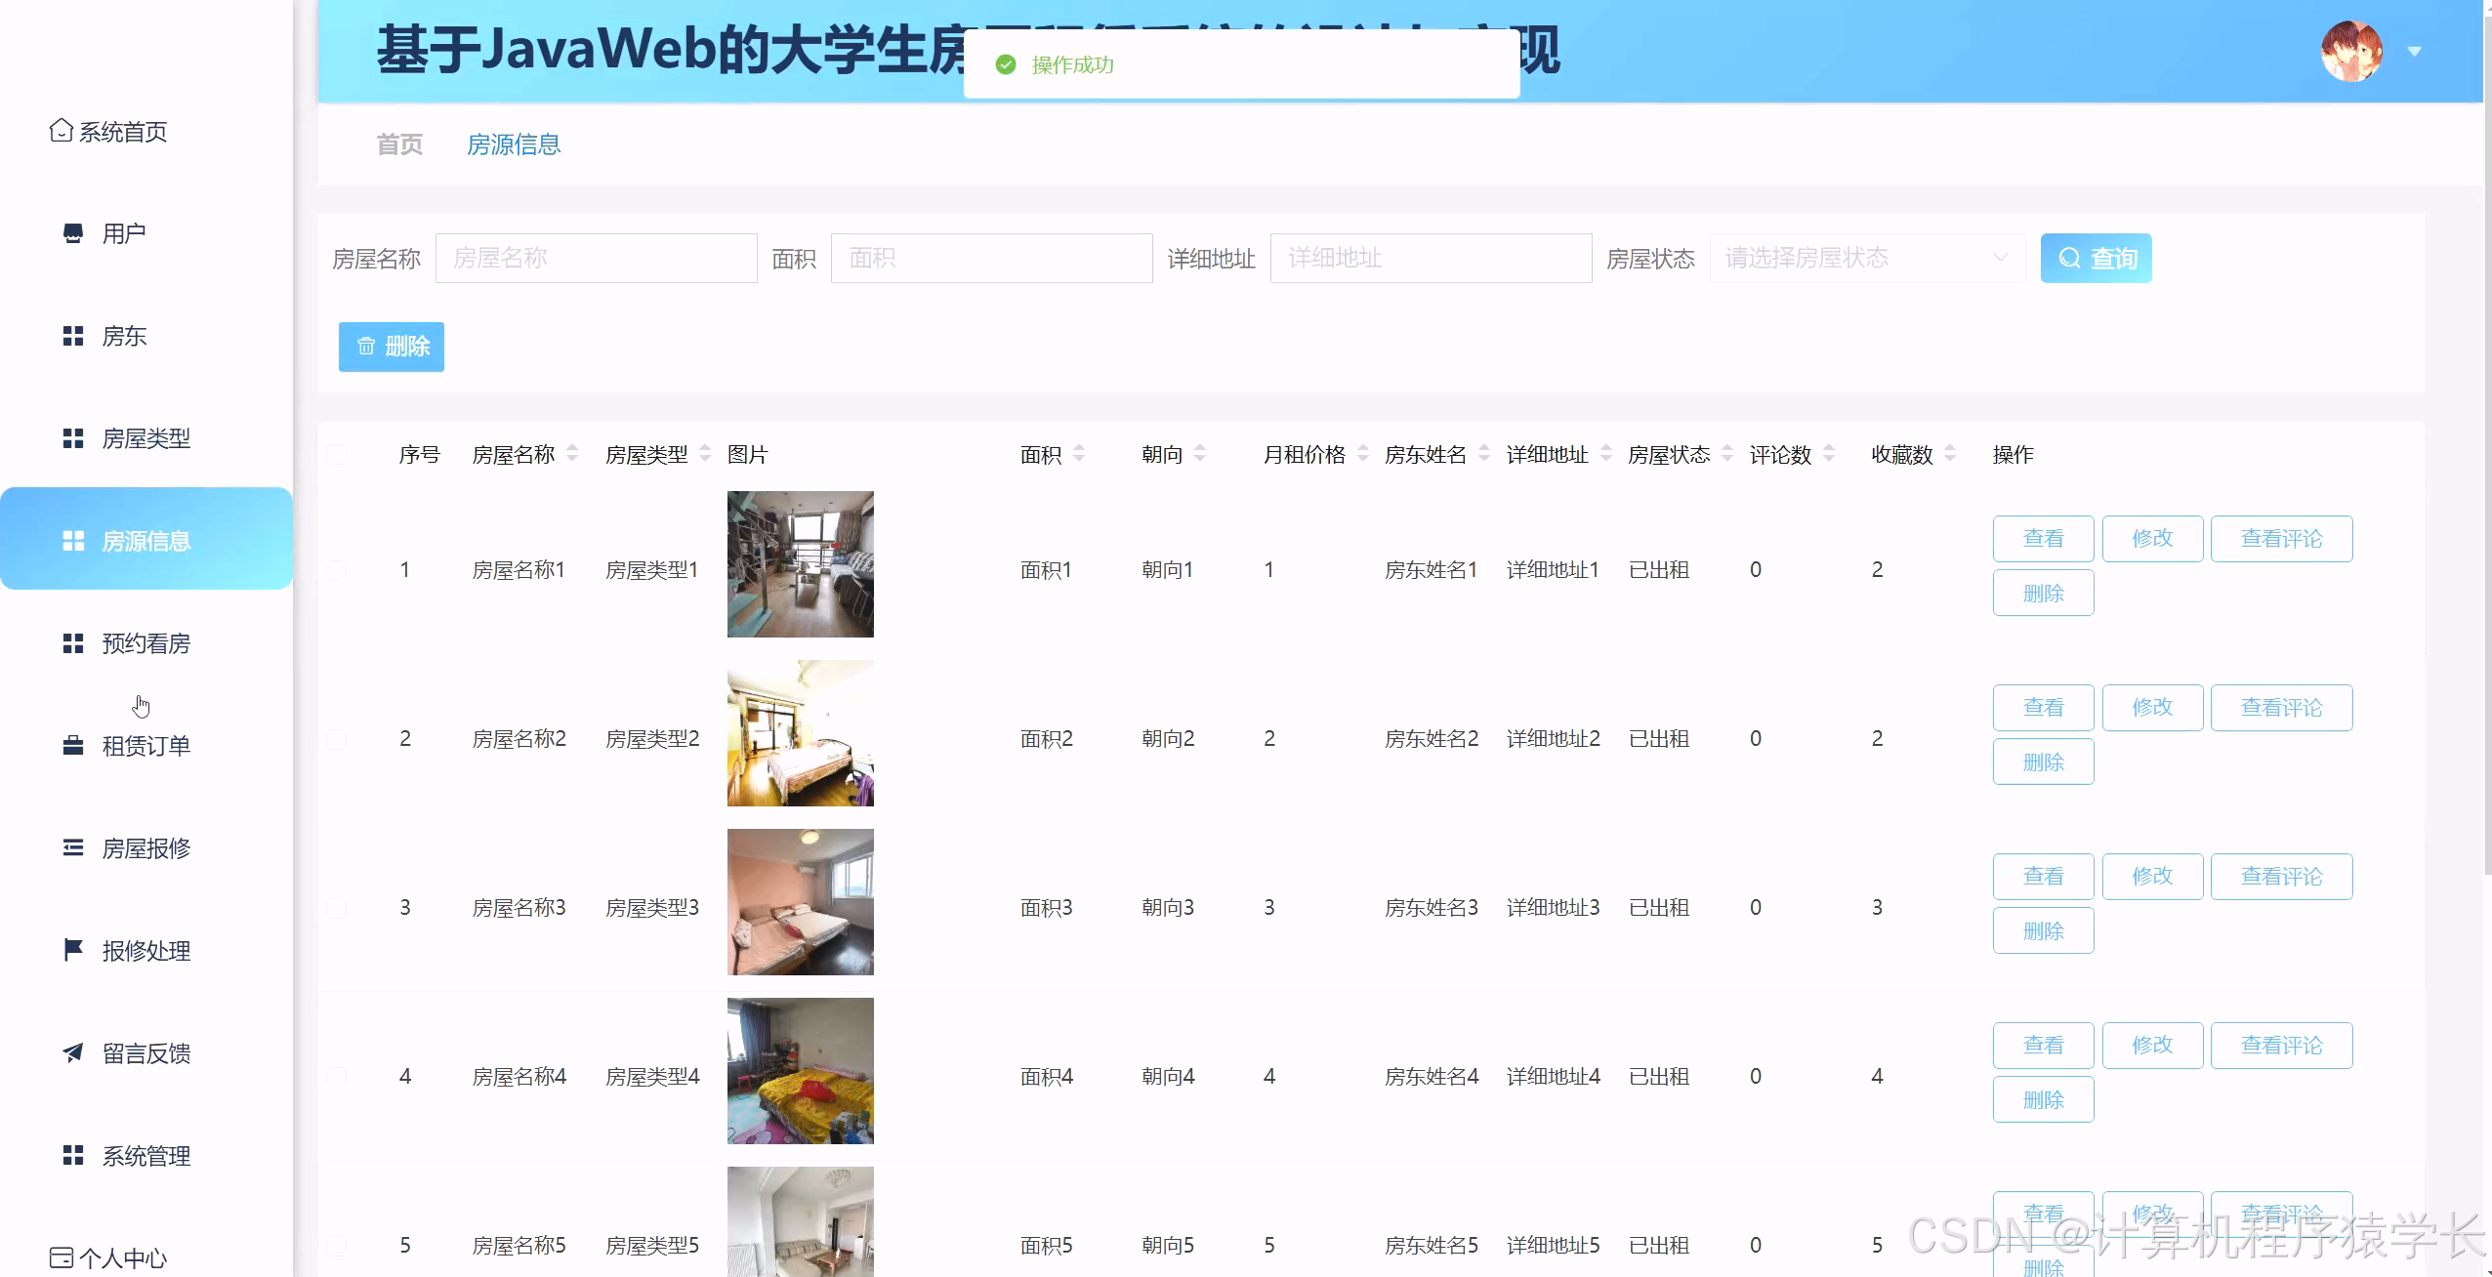Click the grid icon beside 系统管理
The height and width of the screenshot is (1277, 2492).
[x=73, y=1155]
